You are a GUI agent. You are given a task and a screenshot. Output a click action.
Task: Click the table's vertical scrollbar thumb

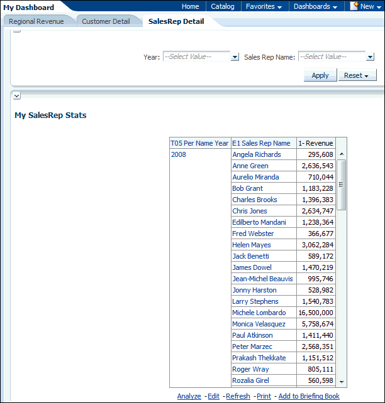pyautogui.click(x=342, y=185)
